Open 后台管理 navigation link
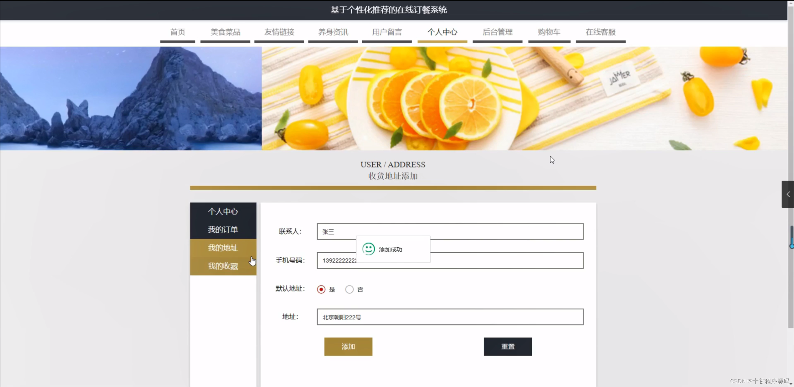Screen dimensions: 794x387 point(498,32)
